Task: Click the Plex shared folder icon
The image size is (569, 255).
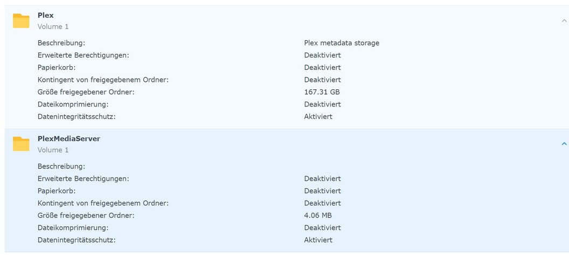Action: (21, 21)
